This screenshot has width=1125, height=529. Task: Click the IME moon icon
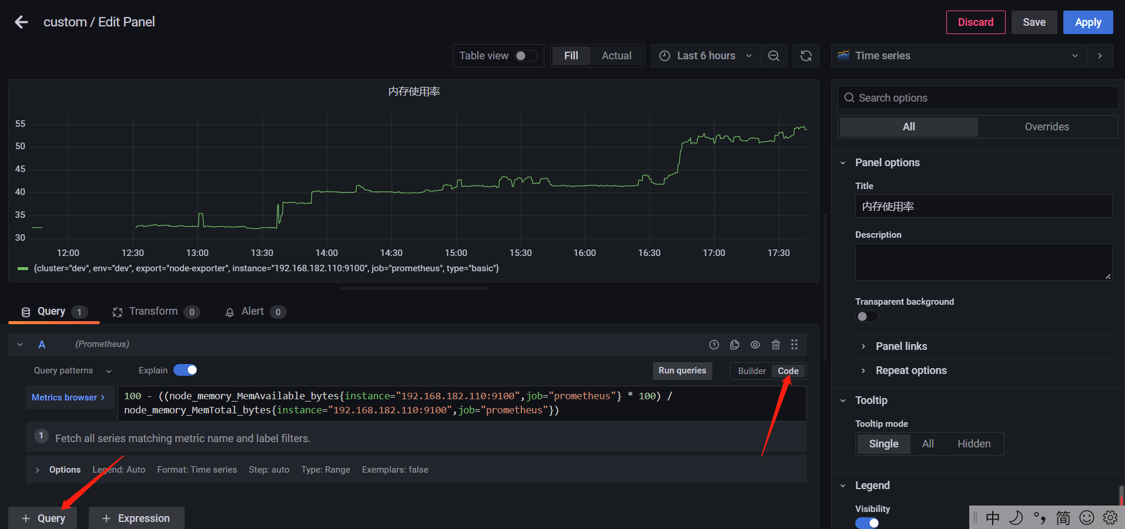click(x=1016, y=517)
